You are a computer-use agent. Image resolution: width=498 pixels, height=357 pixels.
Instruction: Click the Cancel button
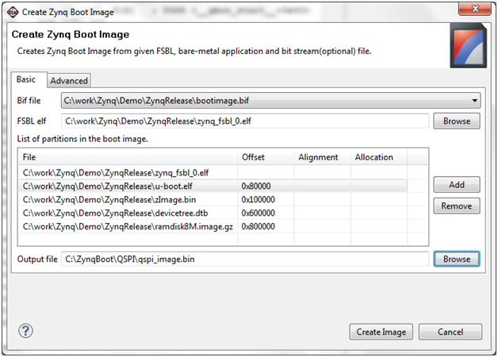tap(450, 332)
